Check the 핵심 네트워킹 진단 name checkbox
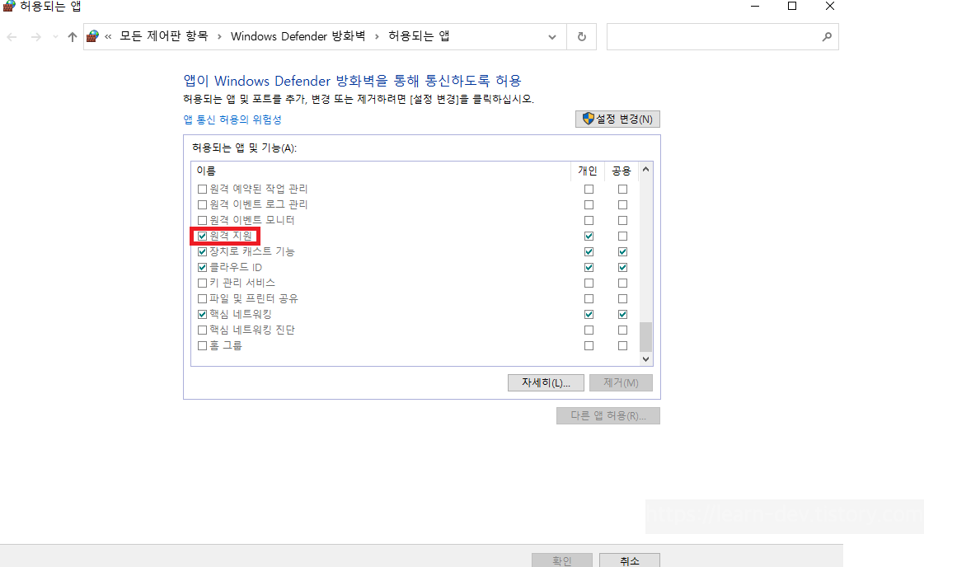The width and height of the screenshot is (957, 567). coord(202,330)
